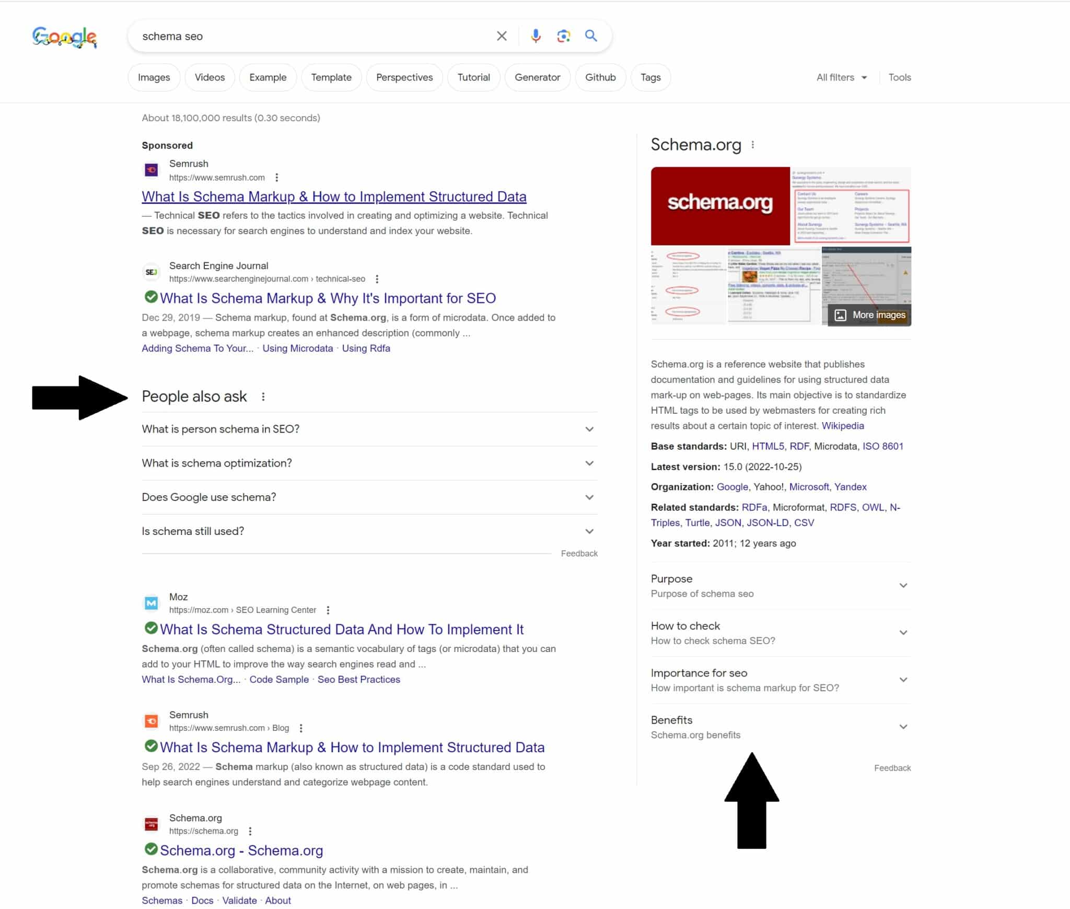The width and height of the screenshot is (1070, 909).
Task: Open the Microsoft organization link
Action: [x=809, y=487]
